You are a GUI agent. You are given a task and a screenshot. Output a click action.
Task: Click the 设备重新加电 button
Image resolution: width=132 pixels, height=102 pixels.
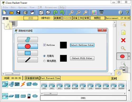[x=32, y=78]
